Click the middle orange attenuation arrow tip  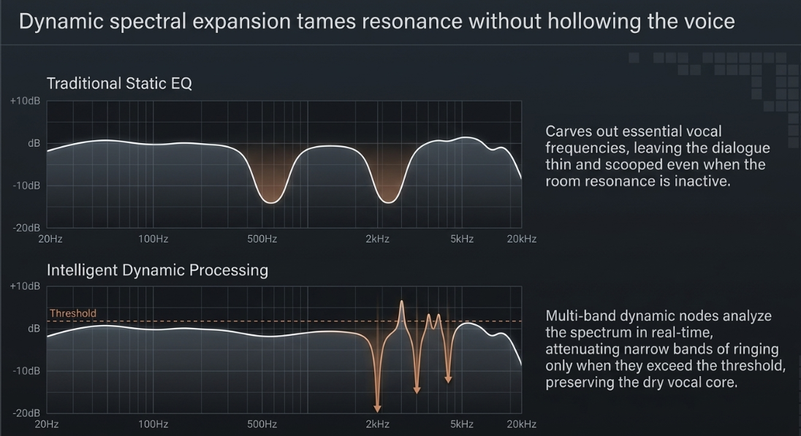[x=417, y=390]
